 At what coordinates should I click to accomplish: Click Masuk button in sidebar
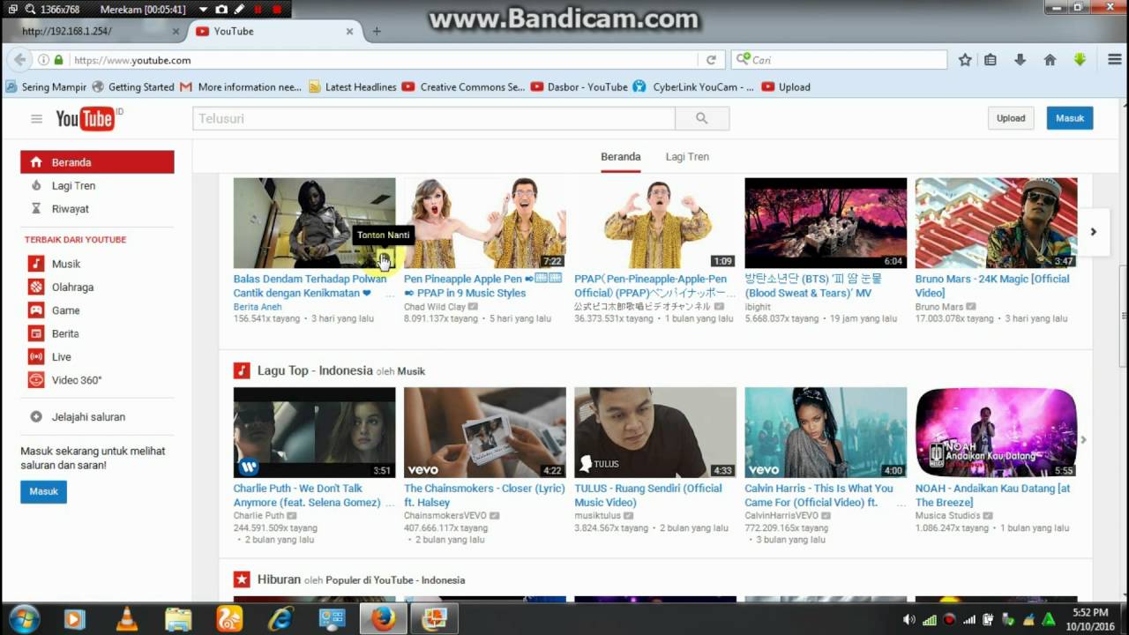(x=44, y=492)
